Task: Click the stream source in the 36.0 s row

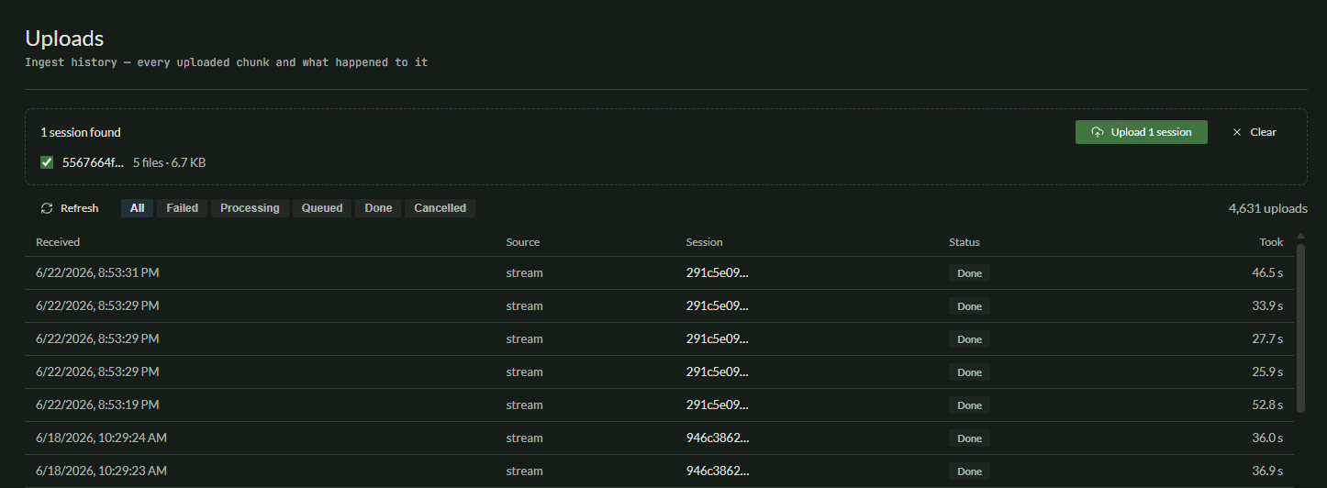Action: click(524, 438)
